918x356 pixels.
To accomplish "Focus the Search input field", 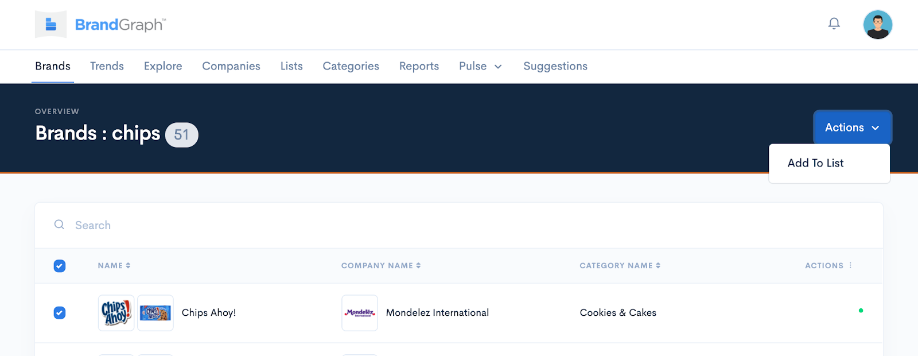I will (x=459, y=225).
